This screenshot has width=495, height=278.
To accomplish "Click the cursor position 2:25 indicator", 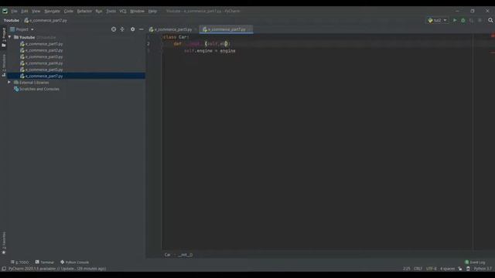I will click(x=406, y=269).
